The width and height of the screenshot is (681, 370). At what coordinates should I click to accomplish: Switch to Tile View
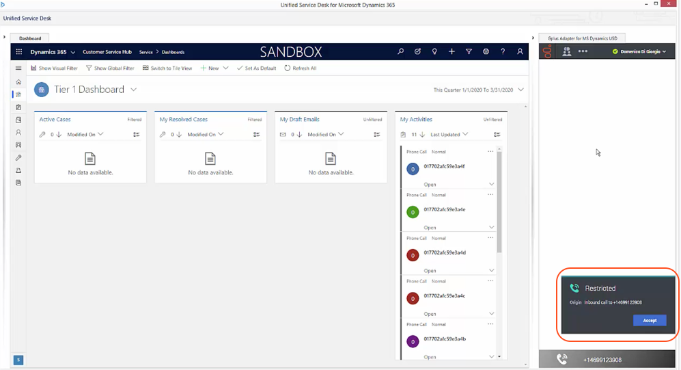coord(167,68)
